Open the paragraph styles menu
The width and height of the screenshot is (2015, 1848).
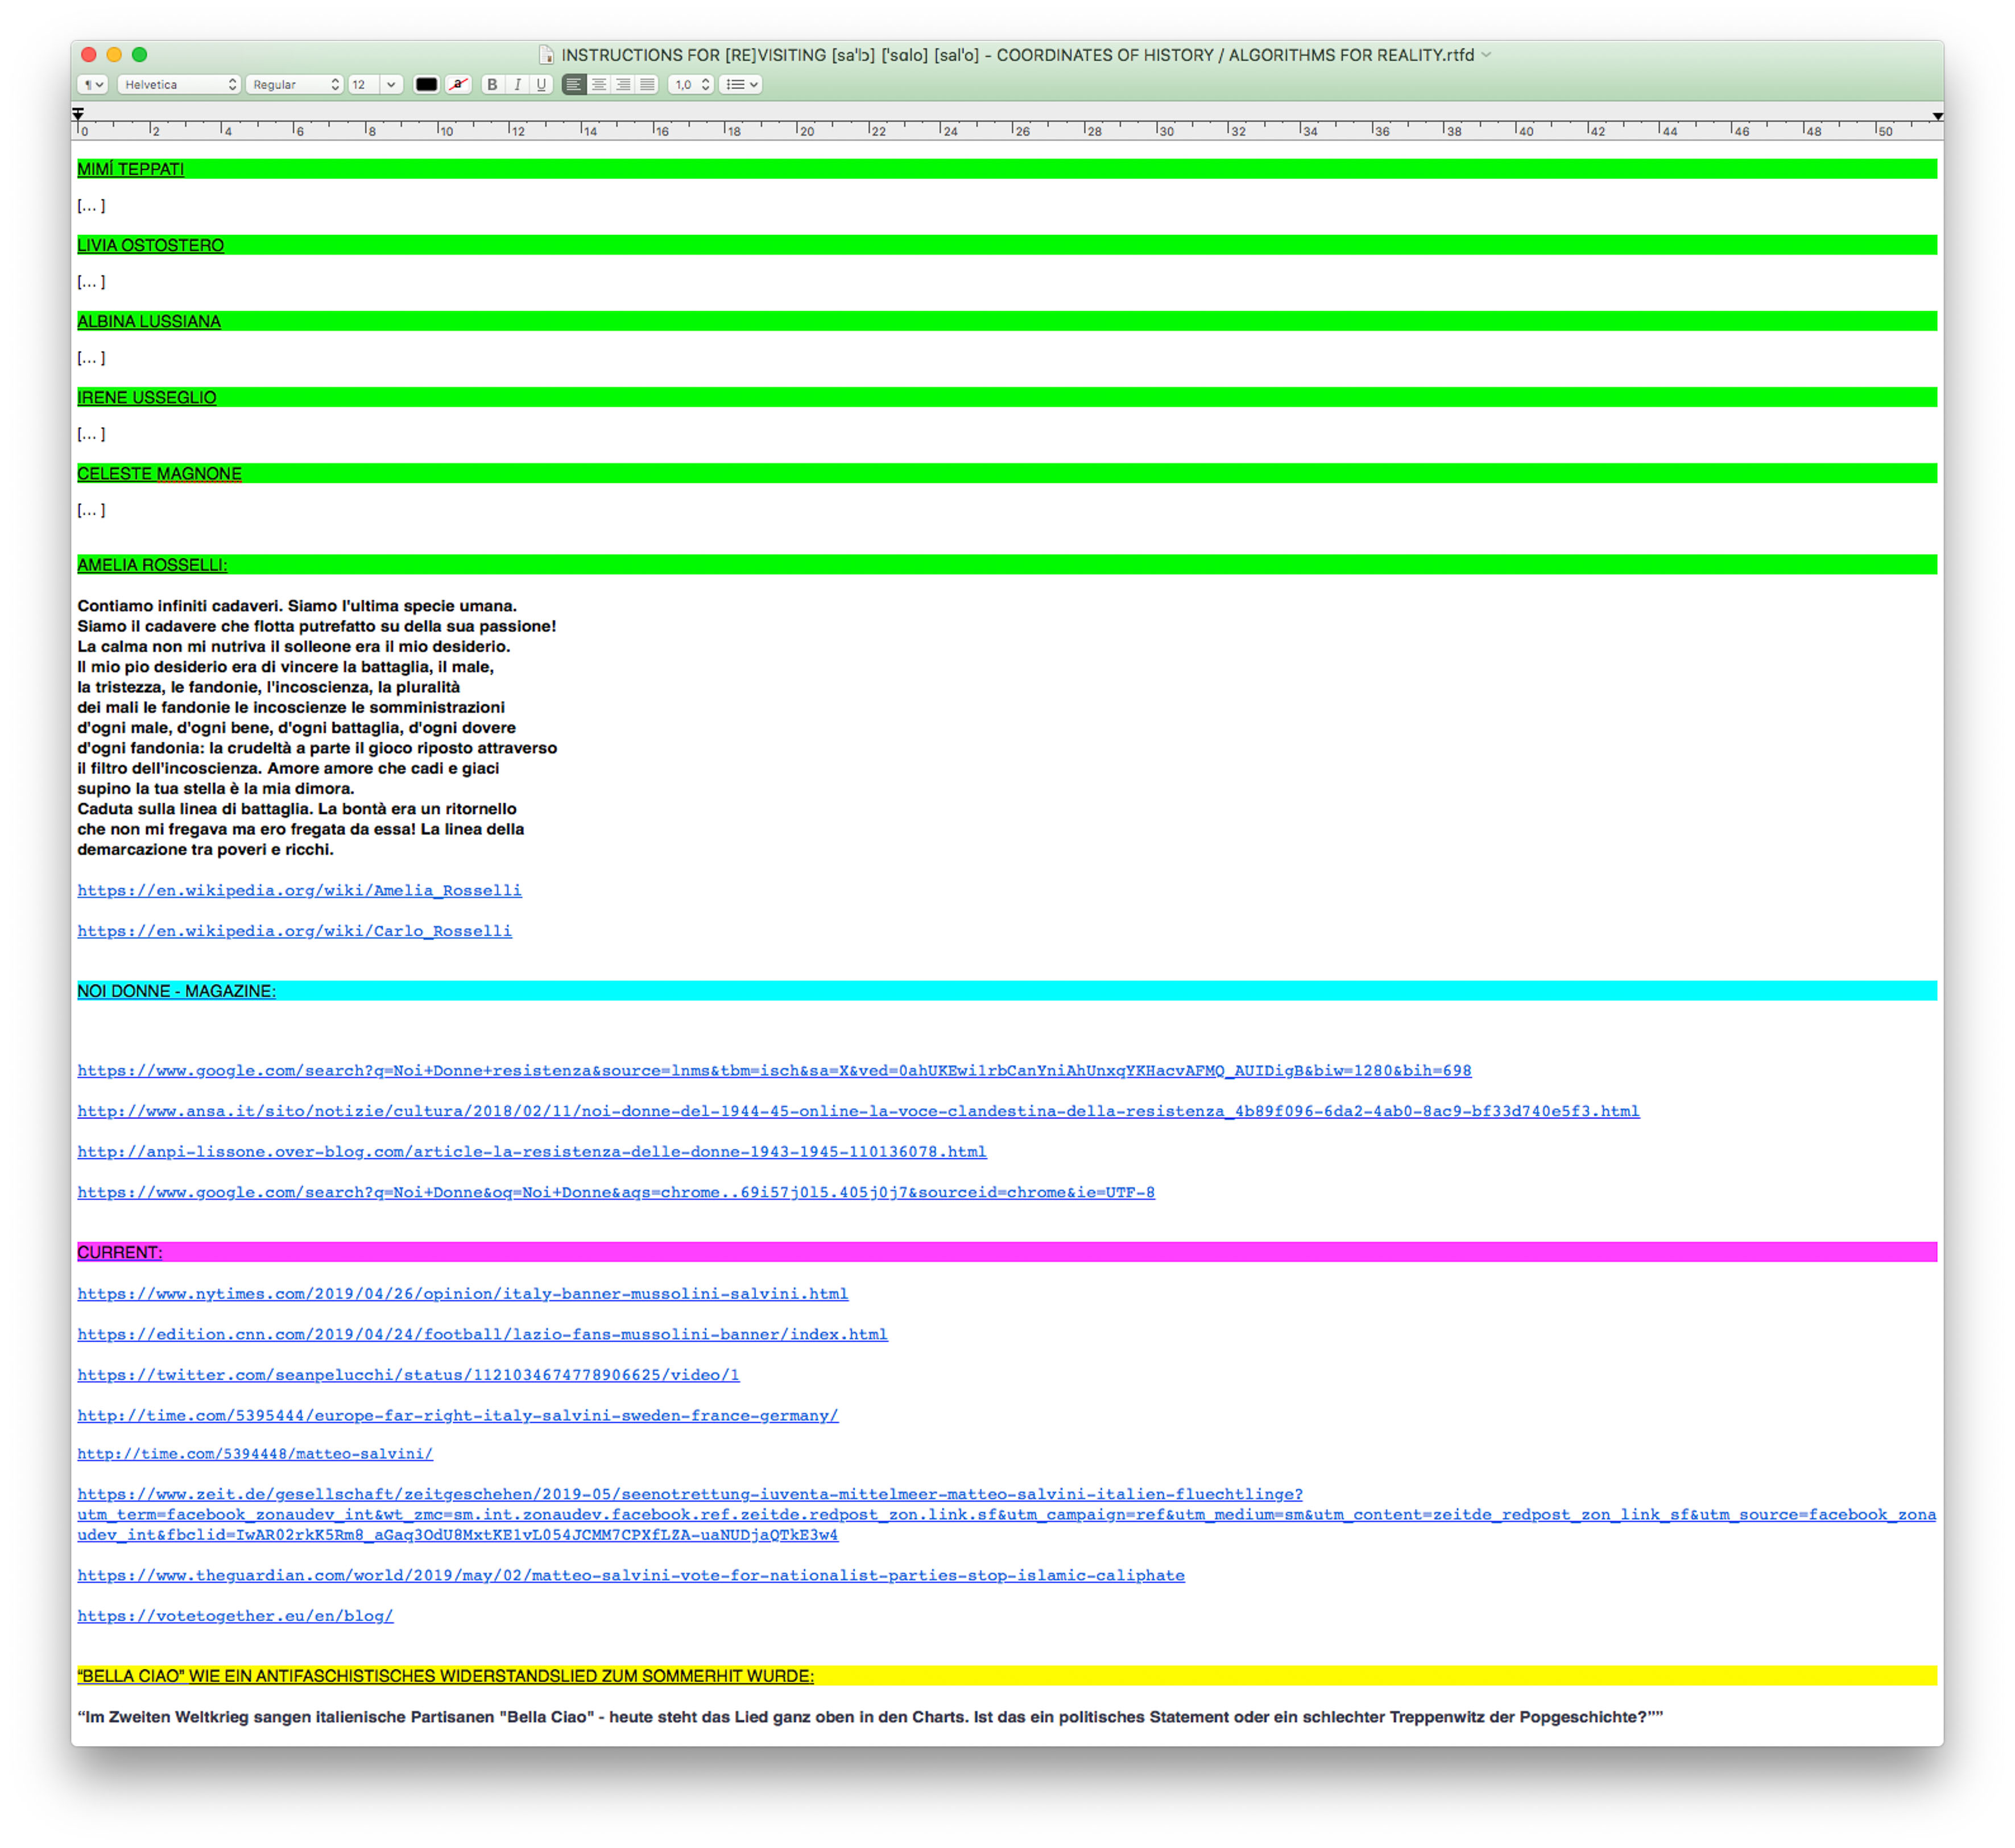click(x=94, y=85)
